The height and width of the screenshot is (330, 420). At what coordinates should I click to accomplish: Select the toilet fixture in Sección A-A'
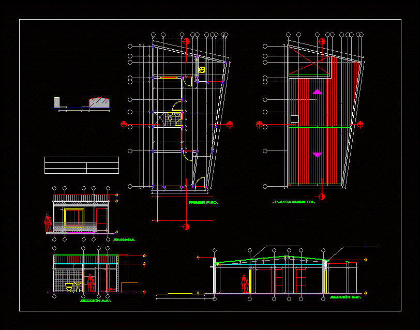[68, 286]
